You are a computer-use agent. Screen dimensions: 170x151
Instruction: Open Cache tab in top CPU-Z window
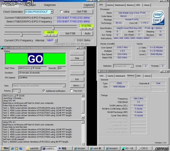click(110, 5)
